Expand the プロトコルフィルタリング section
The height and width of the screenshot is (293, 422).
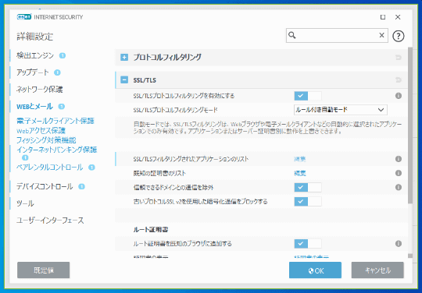[x=124, y=57]
